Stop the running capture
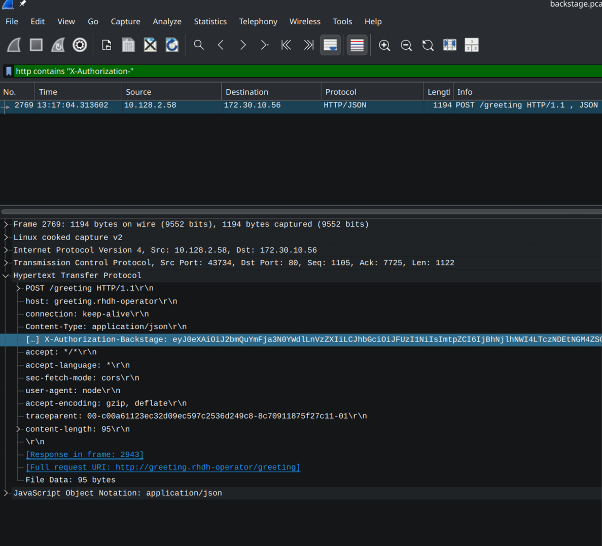The width and height of the screenshot is (602, 546). (36, 45)
